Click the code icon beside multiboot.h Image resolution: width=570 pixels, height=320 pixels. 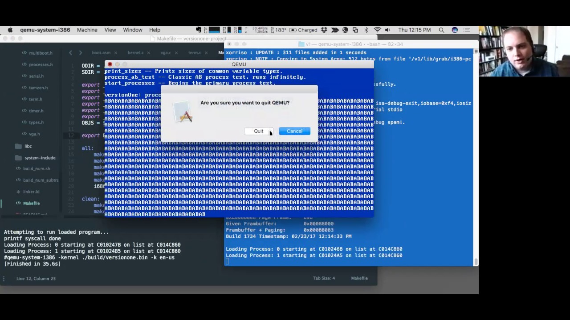coord(24,53)
